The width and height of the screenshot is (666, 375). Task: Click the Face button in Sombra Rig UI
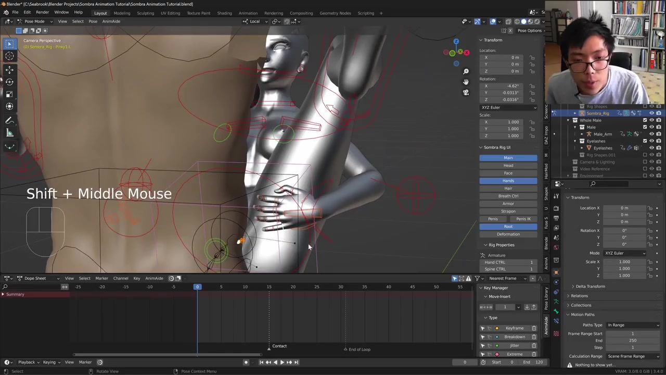pyautogui.click(x=508, y=173)
